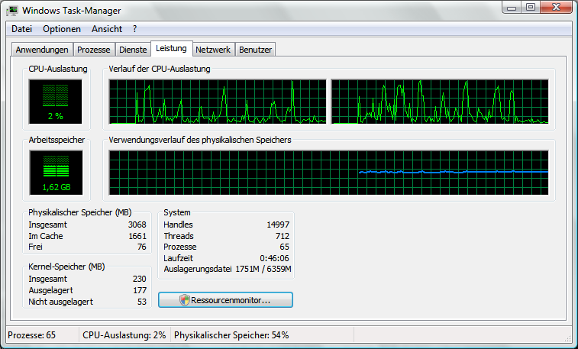Click the Laufzeit value 0:46:06
Viewport: 578px width, 349px height.
point(275,258)
